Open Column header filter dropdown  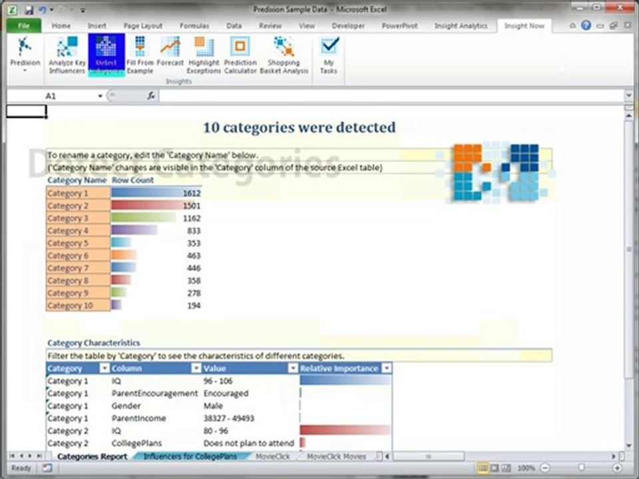click(196, 368)
